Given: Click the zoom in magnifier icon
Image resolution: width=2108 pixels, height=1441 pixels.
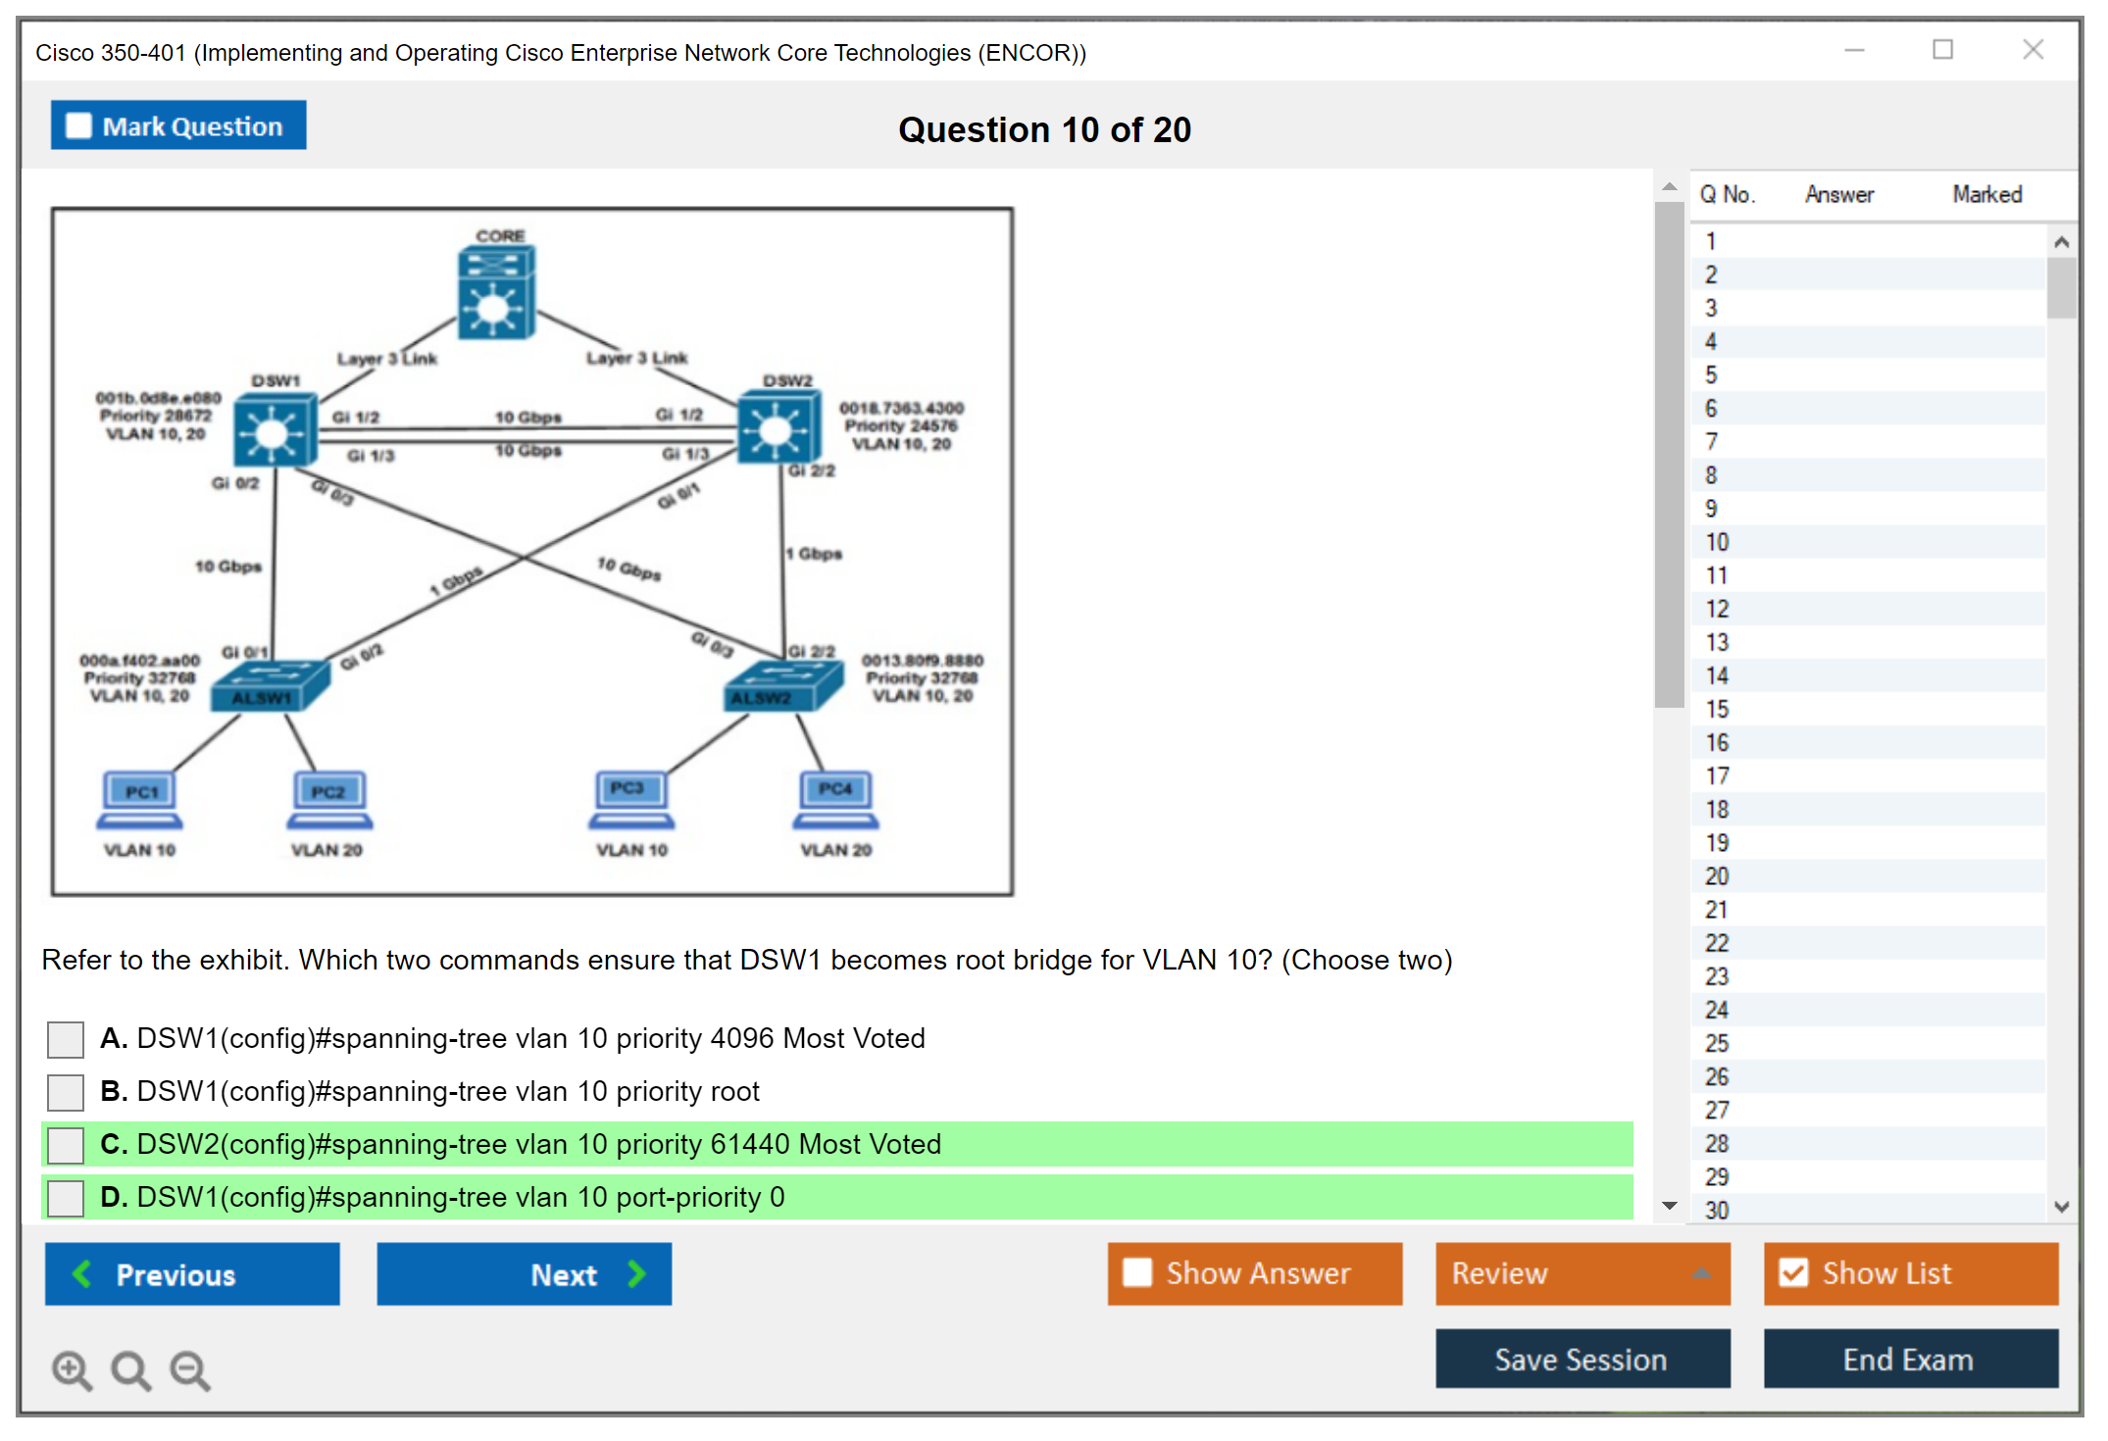Looking at the screenshot, I should point(72,1370).
